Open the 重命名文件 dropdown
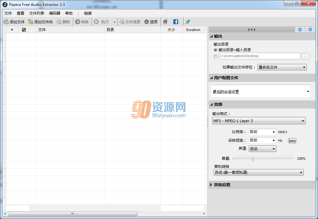318x219 pixels. [x=282, y=67]
